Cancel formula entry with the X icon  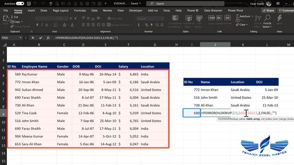[x=33, y=38]
